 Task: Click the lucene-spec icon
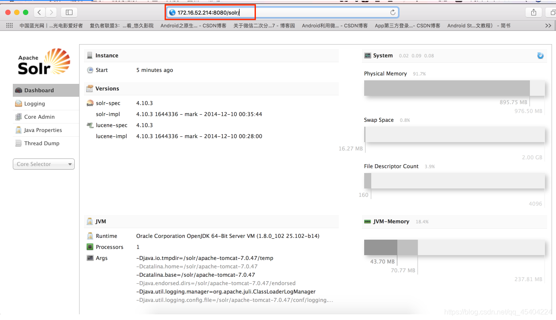(90, 125)
